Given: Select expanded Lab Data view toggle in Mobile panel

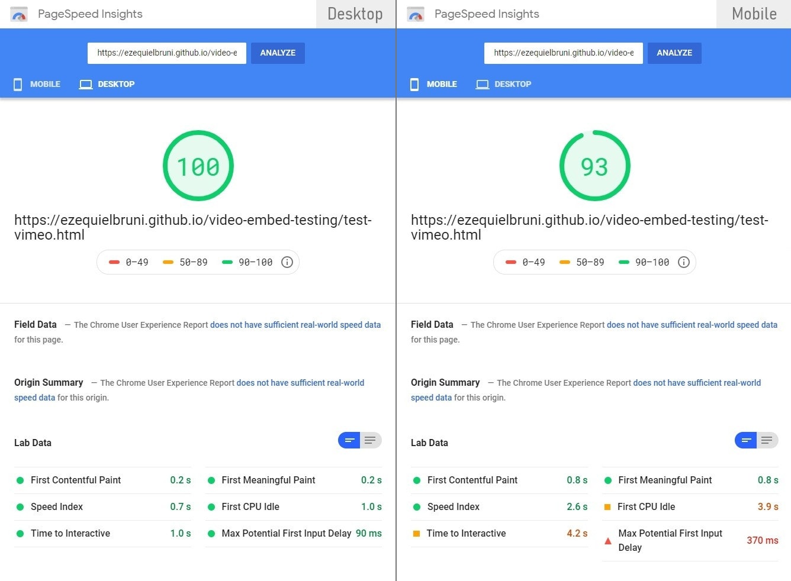Looking at the screenshot, I should 768,440.
